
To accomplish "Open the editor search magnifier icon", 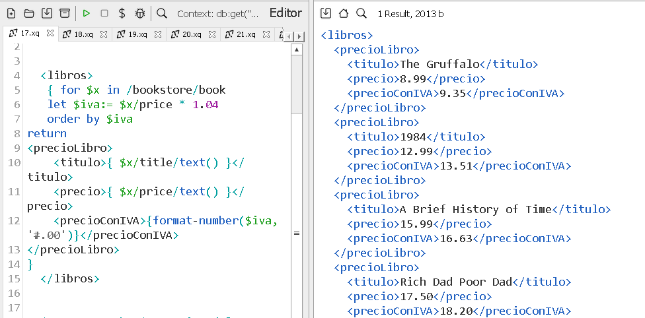I will (x=162, y=13).
